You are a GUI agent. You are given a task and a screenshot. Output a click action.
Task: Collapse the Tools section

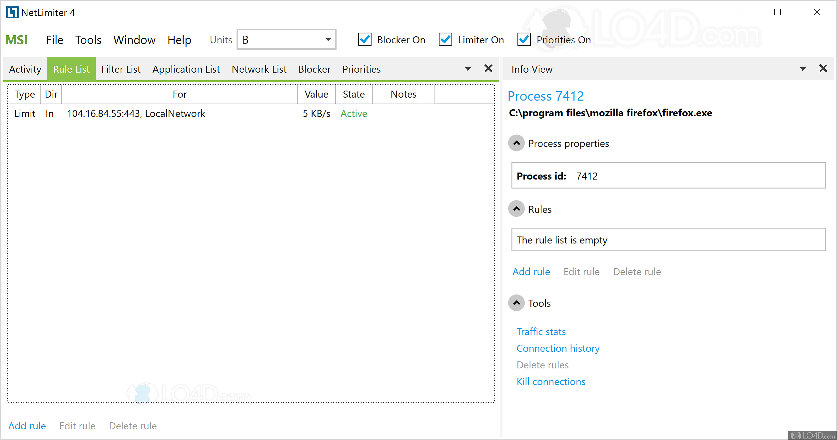coord(516,303)
